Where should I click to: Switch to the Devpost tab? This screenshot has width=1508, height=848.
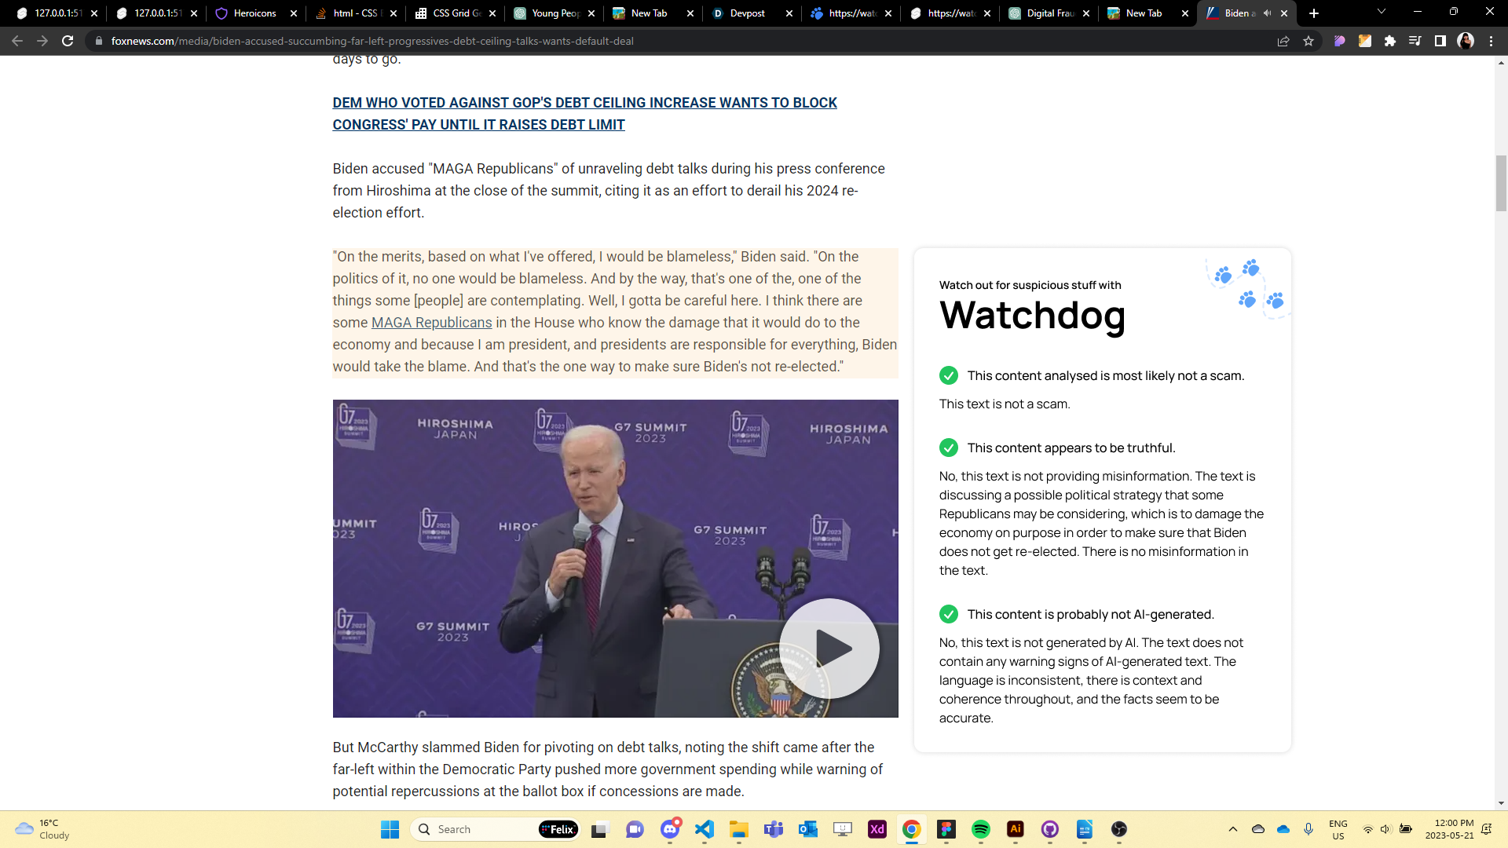[746, 13]
